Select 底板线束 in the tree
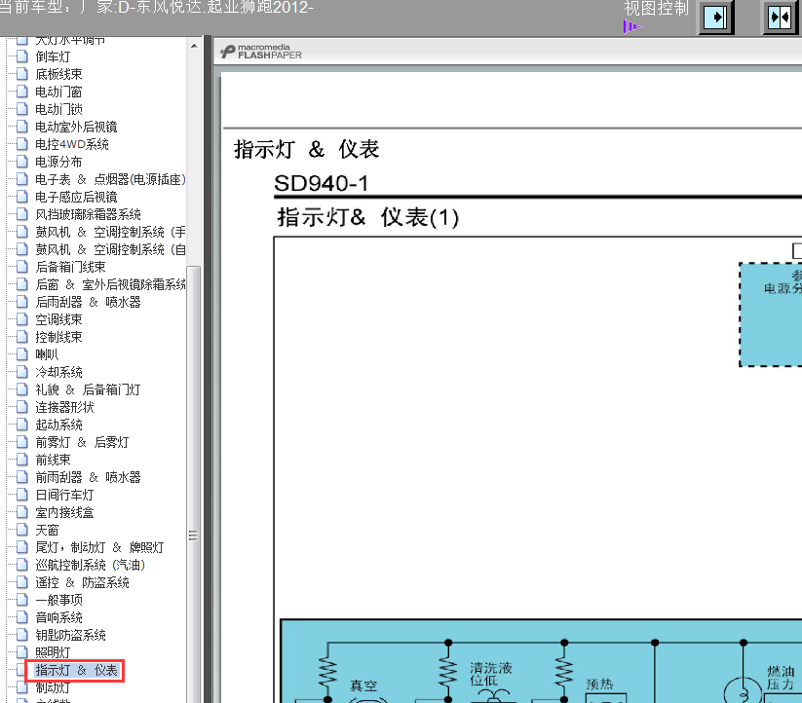 tap(58, 75)
